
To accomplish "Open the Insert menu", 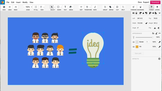I will [18, 2].
